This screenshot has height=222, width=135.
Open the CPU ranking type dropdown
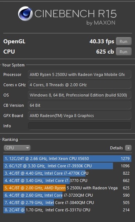click(x=17, y=148)
